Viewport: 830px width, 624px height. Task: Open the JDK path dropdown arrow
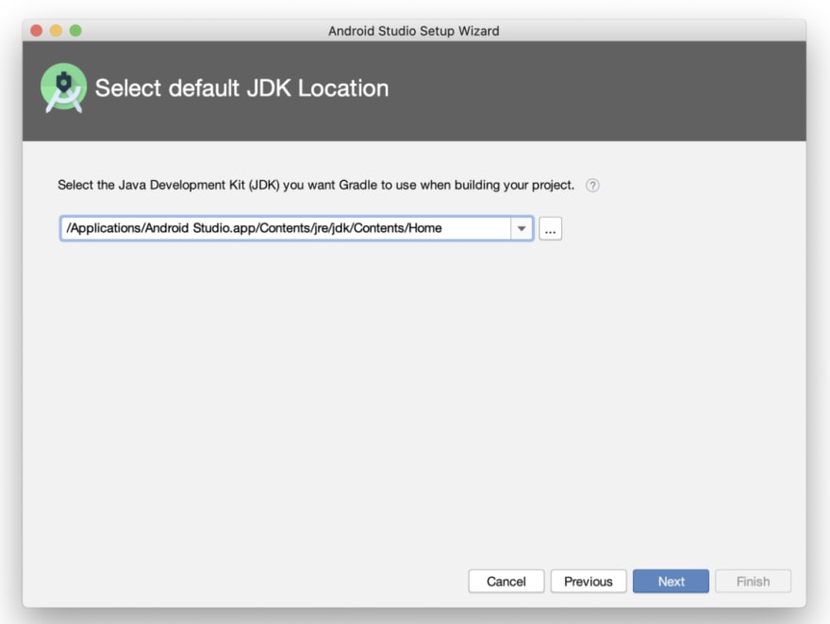tap(522, 228)
